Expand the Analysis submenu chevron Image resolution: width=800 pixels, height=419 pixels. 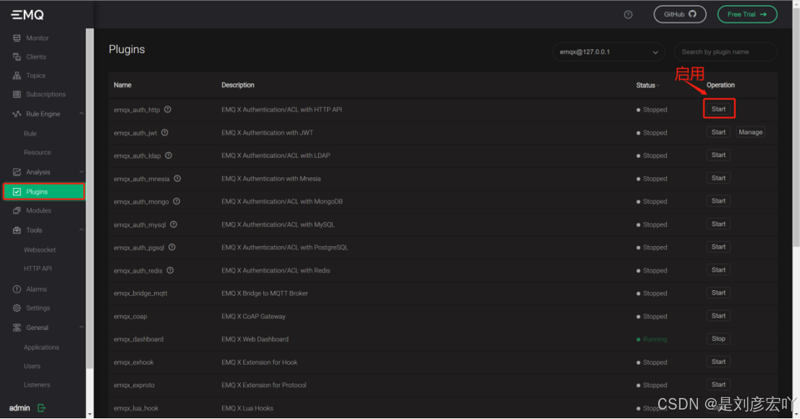(x=81, y=172)
